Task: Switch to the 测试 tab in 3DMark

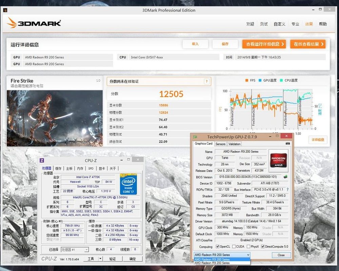Action: pos(264,24)
